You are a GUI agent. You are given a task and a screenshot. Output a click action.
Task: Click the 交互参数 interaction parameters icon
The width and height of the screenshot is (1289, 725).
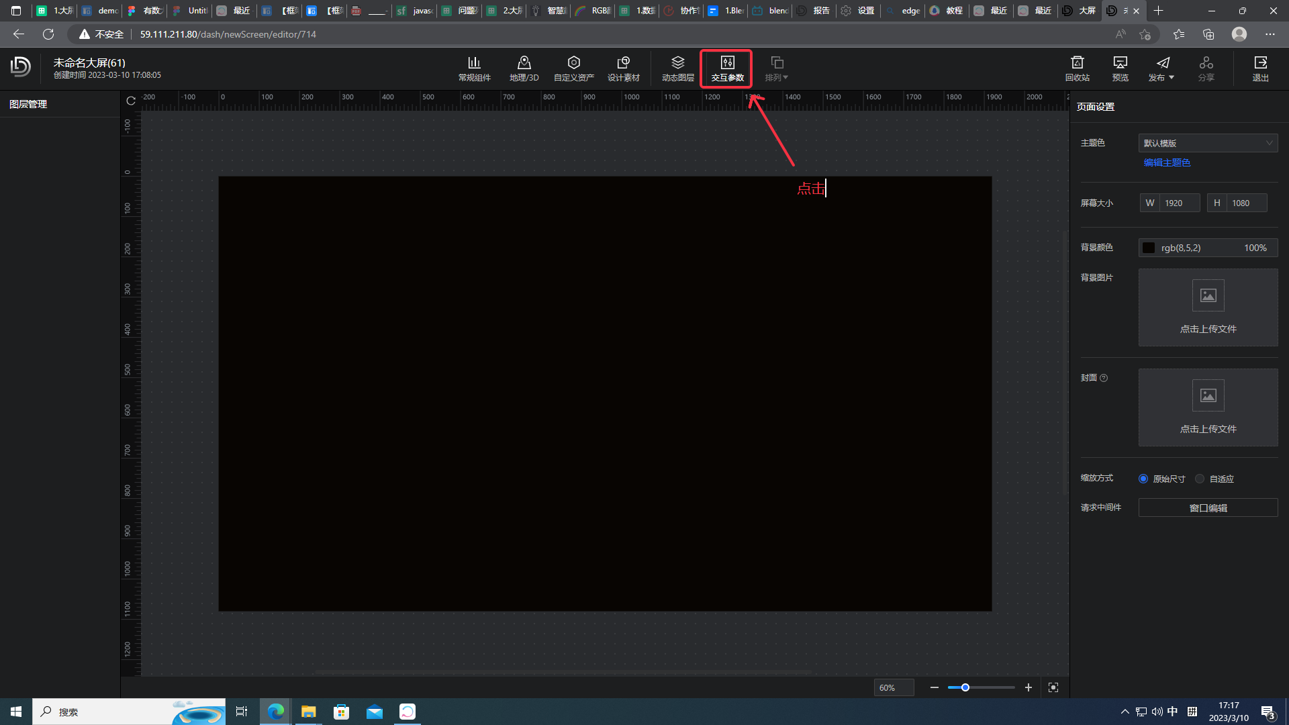pos(727,63)
